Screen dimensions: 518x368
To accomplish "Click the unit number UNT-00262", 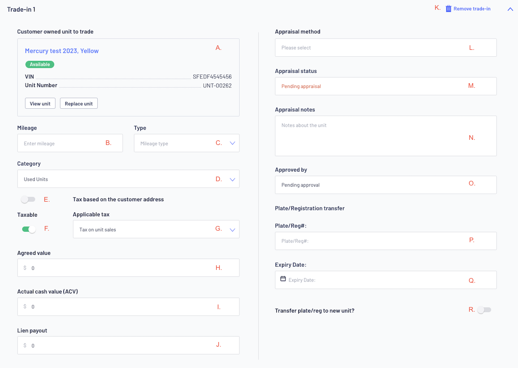I will [217, 85].
